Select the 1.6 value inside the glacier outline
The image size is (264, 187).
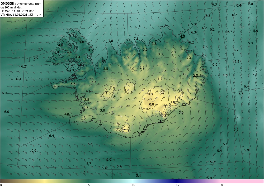(108, 93)
